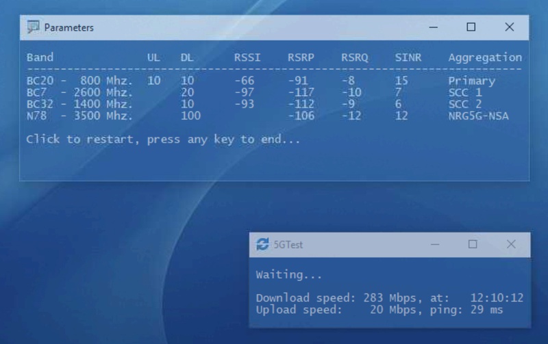
Task: Close the 5GTest window
Action: 511,244
